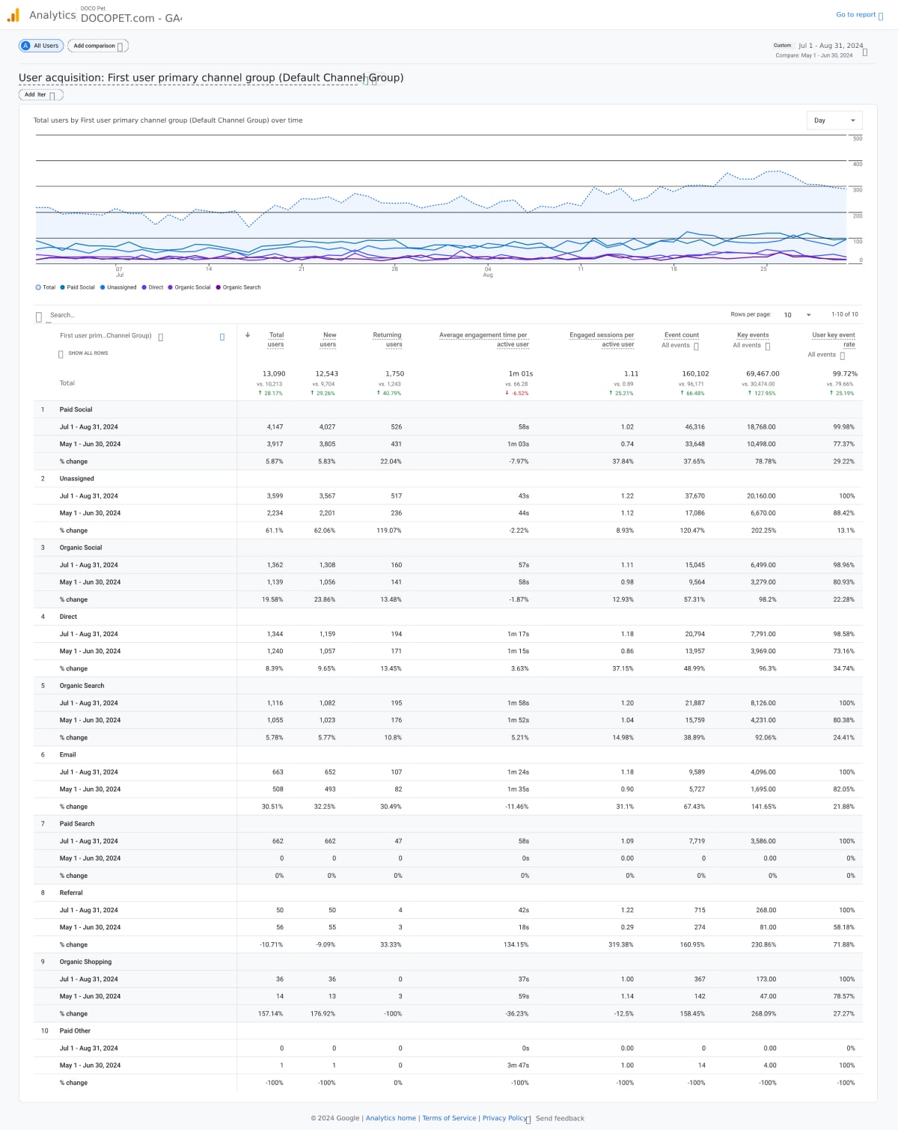
Task: Open the Go to report link
Action: coord(859,15)
